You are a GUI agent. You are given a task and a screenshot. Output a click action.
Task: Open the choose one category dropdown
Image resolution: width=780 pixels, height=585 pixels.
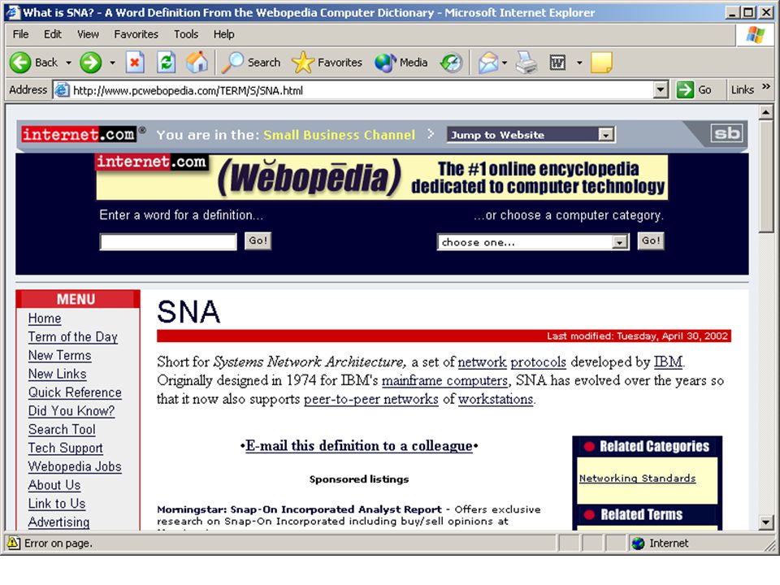(x=619, y=242)
